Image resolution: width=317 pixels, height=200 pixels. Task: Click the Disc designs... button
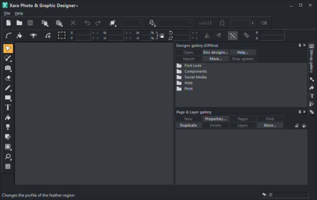(x=215, y=52)
